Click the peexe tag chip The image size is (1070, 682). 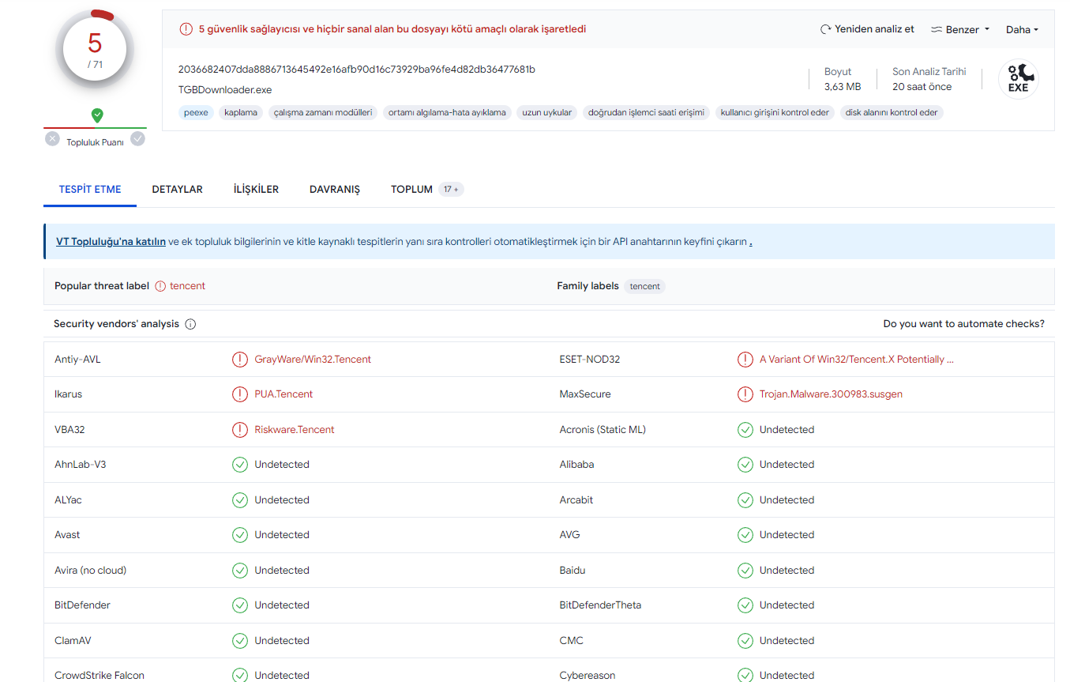pos(196,113)
